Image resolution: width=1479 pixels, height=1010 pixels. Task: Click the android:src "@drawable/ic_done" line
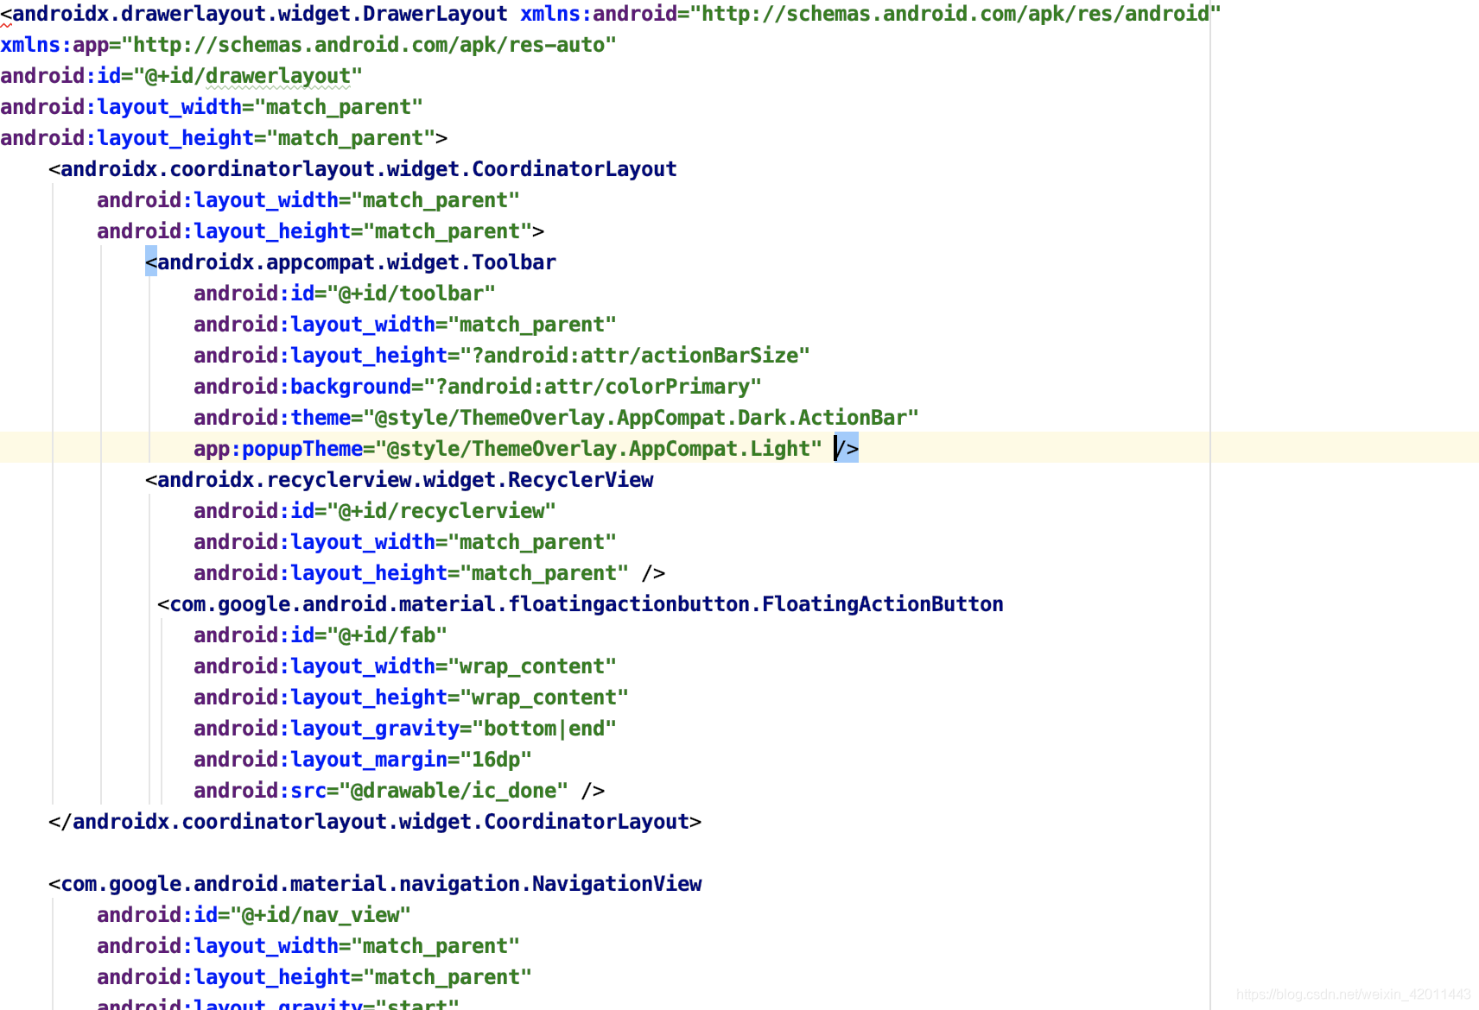point(399,791)
